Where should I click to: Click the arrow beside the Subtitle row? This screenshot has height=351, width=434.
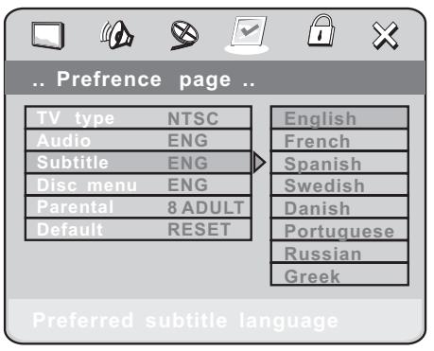point(259,163)
